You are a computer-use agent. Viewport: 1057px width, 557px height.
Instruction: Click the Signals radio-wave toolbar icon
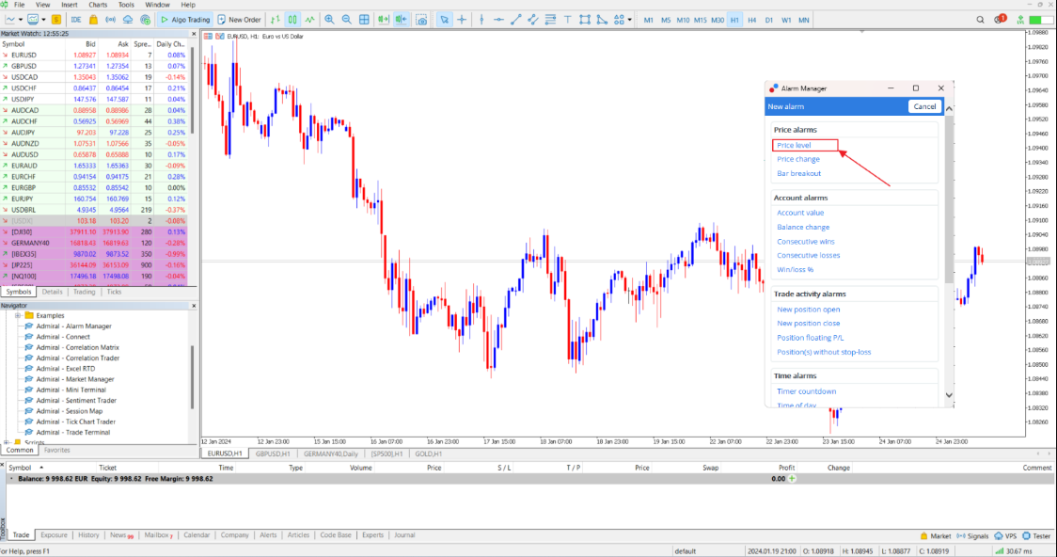[x=111, y=20]
